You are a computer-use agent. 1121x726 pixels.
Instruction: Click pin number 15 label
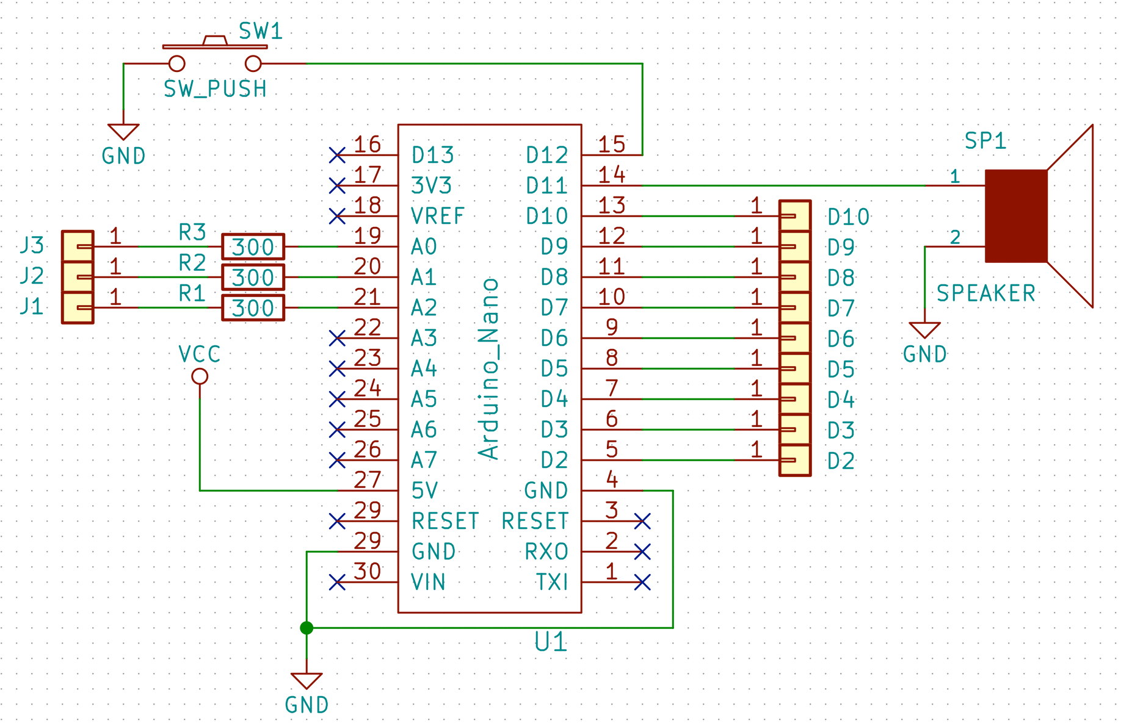pos(612,145)
